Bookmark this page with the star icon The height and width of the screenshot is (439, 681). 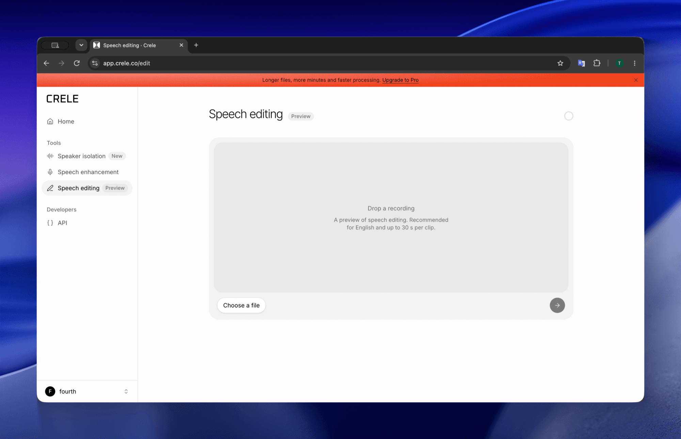[560, 63]
